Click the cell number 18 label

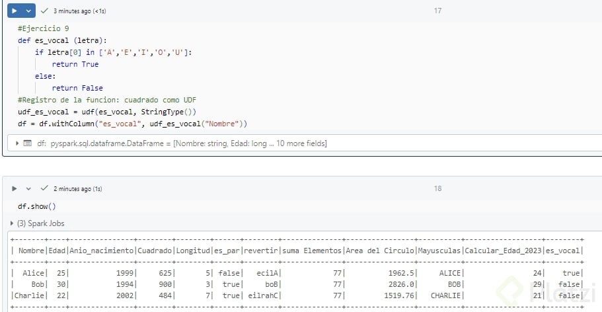437,188
